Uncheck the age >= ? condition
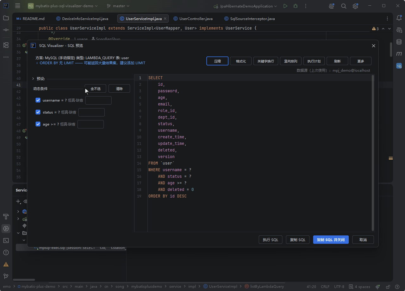Image resolution: width=405 pixels, height=291 pixels. tap(38, 124)
